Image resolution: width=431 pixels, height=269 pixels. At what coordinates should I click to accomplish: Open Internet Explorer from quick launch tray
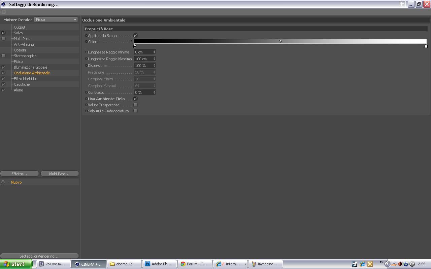point(362,264)
